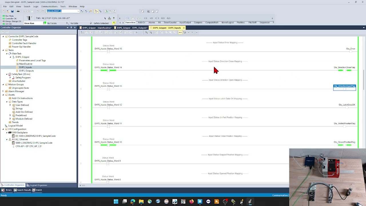Undo the last edit with the undo arrow

pyautogui.click(x=38, y=11)
